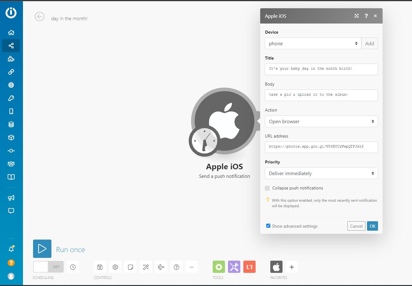The width and height of the screenshot is (412, 286).
Task: Open Webhooks globe icon in sidebar
Action: [x=11, y=85]
